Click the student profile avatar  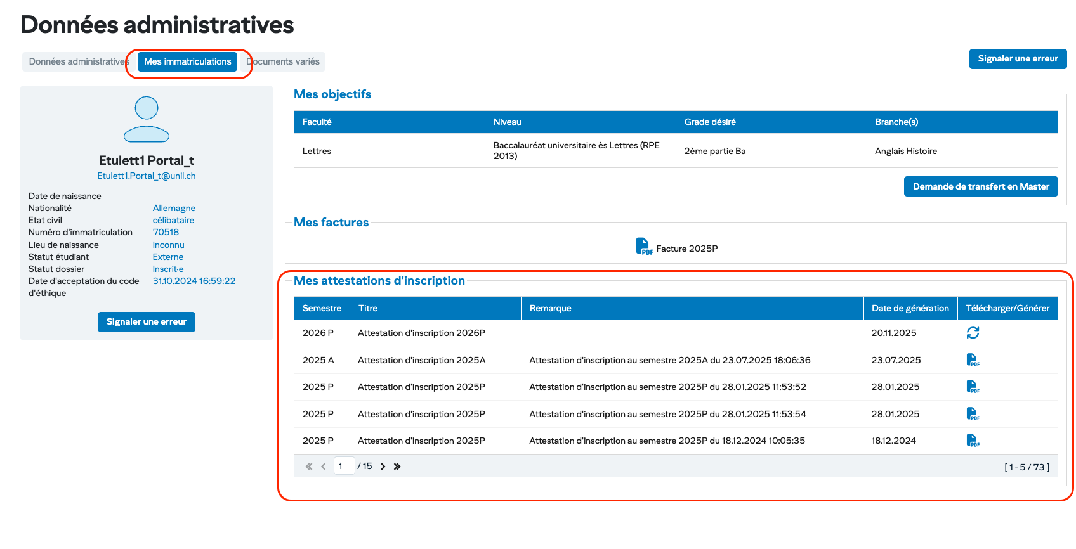click(147, 119)
